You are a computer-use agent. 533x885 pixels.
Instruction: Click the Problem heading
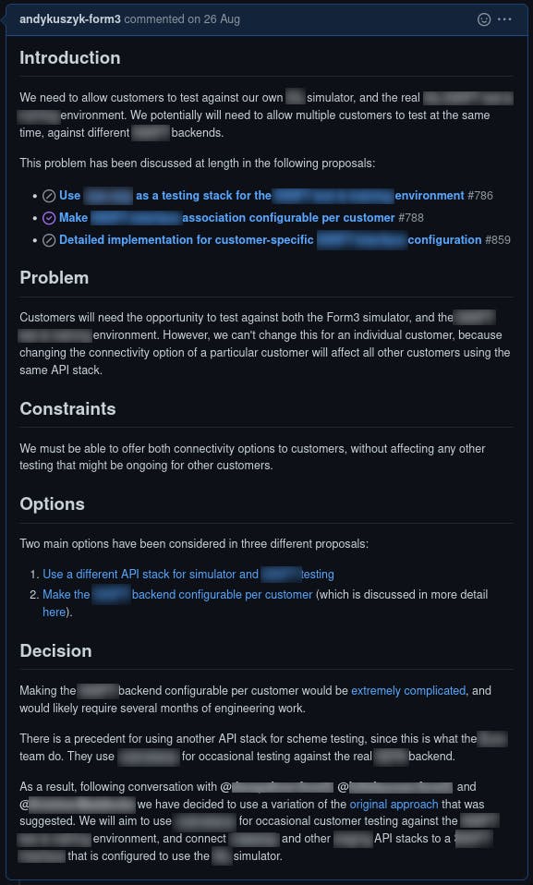coord(55,278)
